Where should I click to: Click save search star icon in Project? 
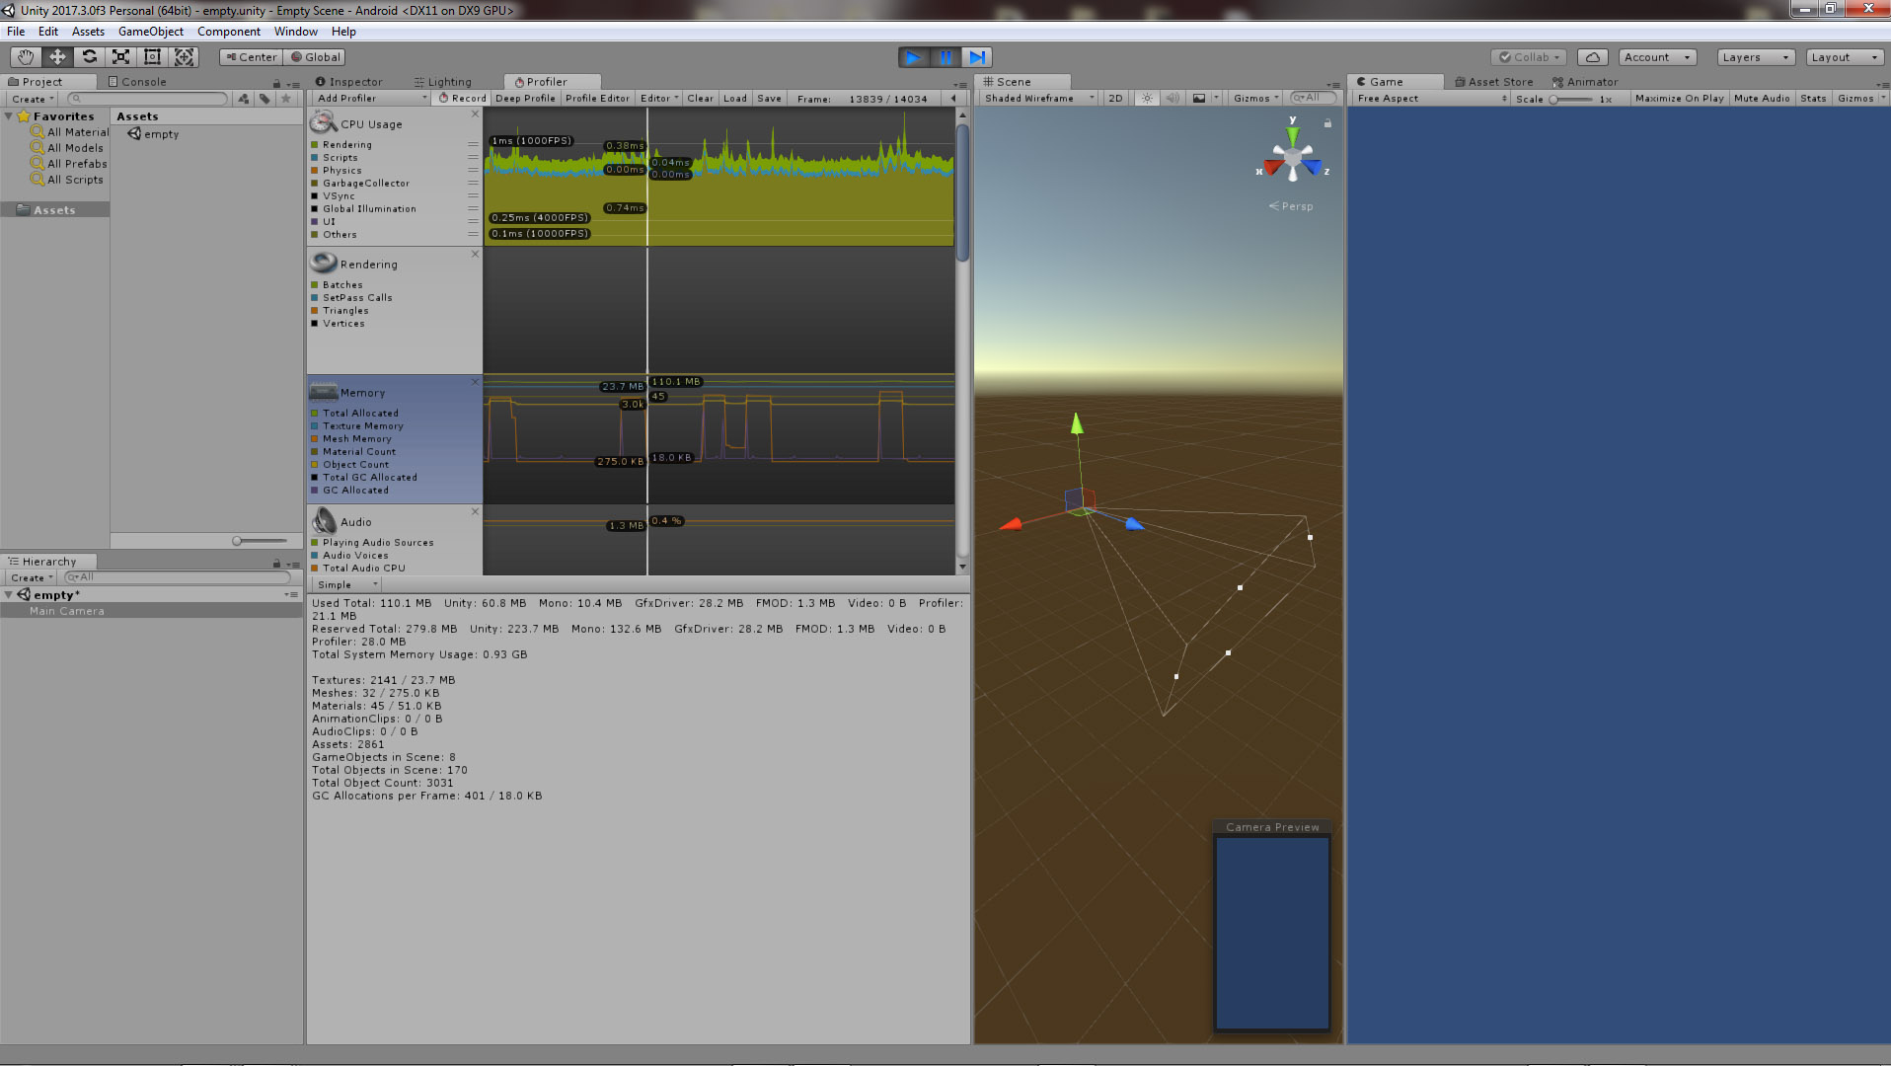pyautogui.click(x=286, y=99)
